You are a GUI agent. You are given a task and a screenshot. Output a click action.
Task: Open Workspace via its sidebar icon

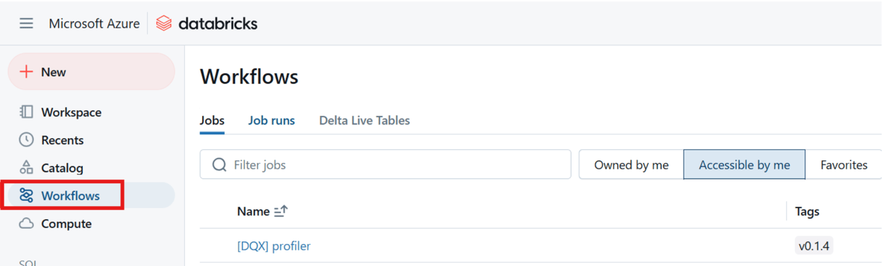26,112
